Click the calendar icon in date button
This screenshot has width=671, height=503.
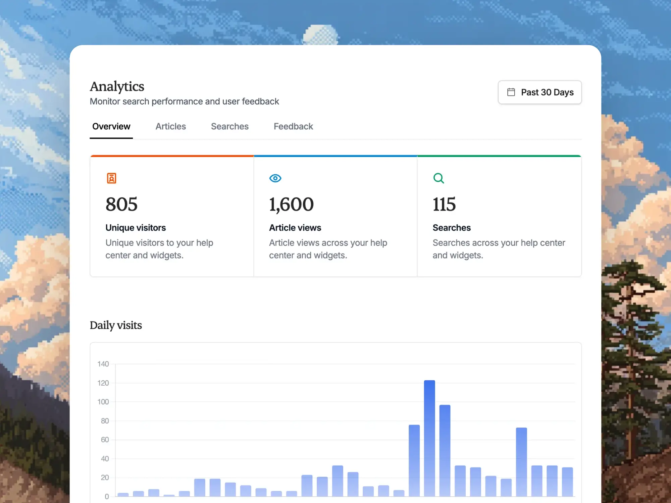tap(511, 92)
